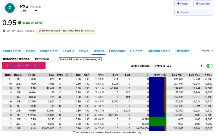Click the size 47,469 in trade 9
Screen dimensions: 217x136
click(50, 88)
